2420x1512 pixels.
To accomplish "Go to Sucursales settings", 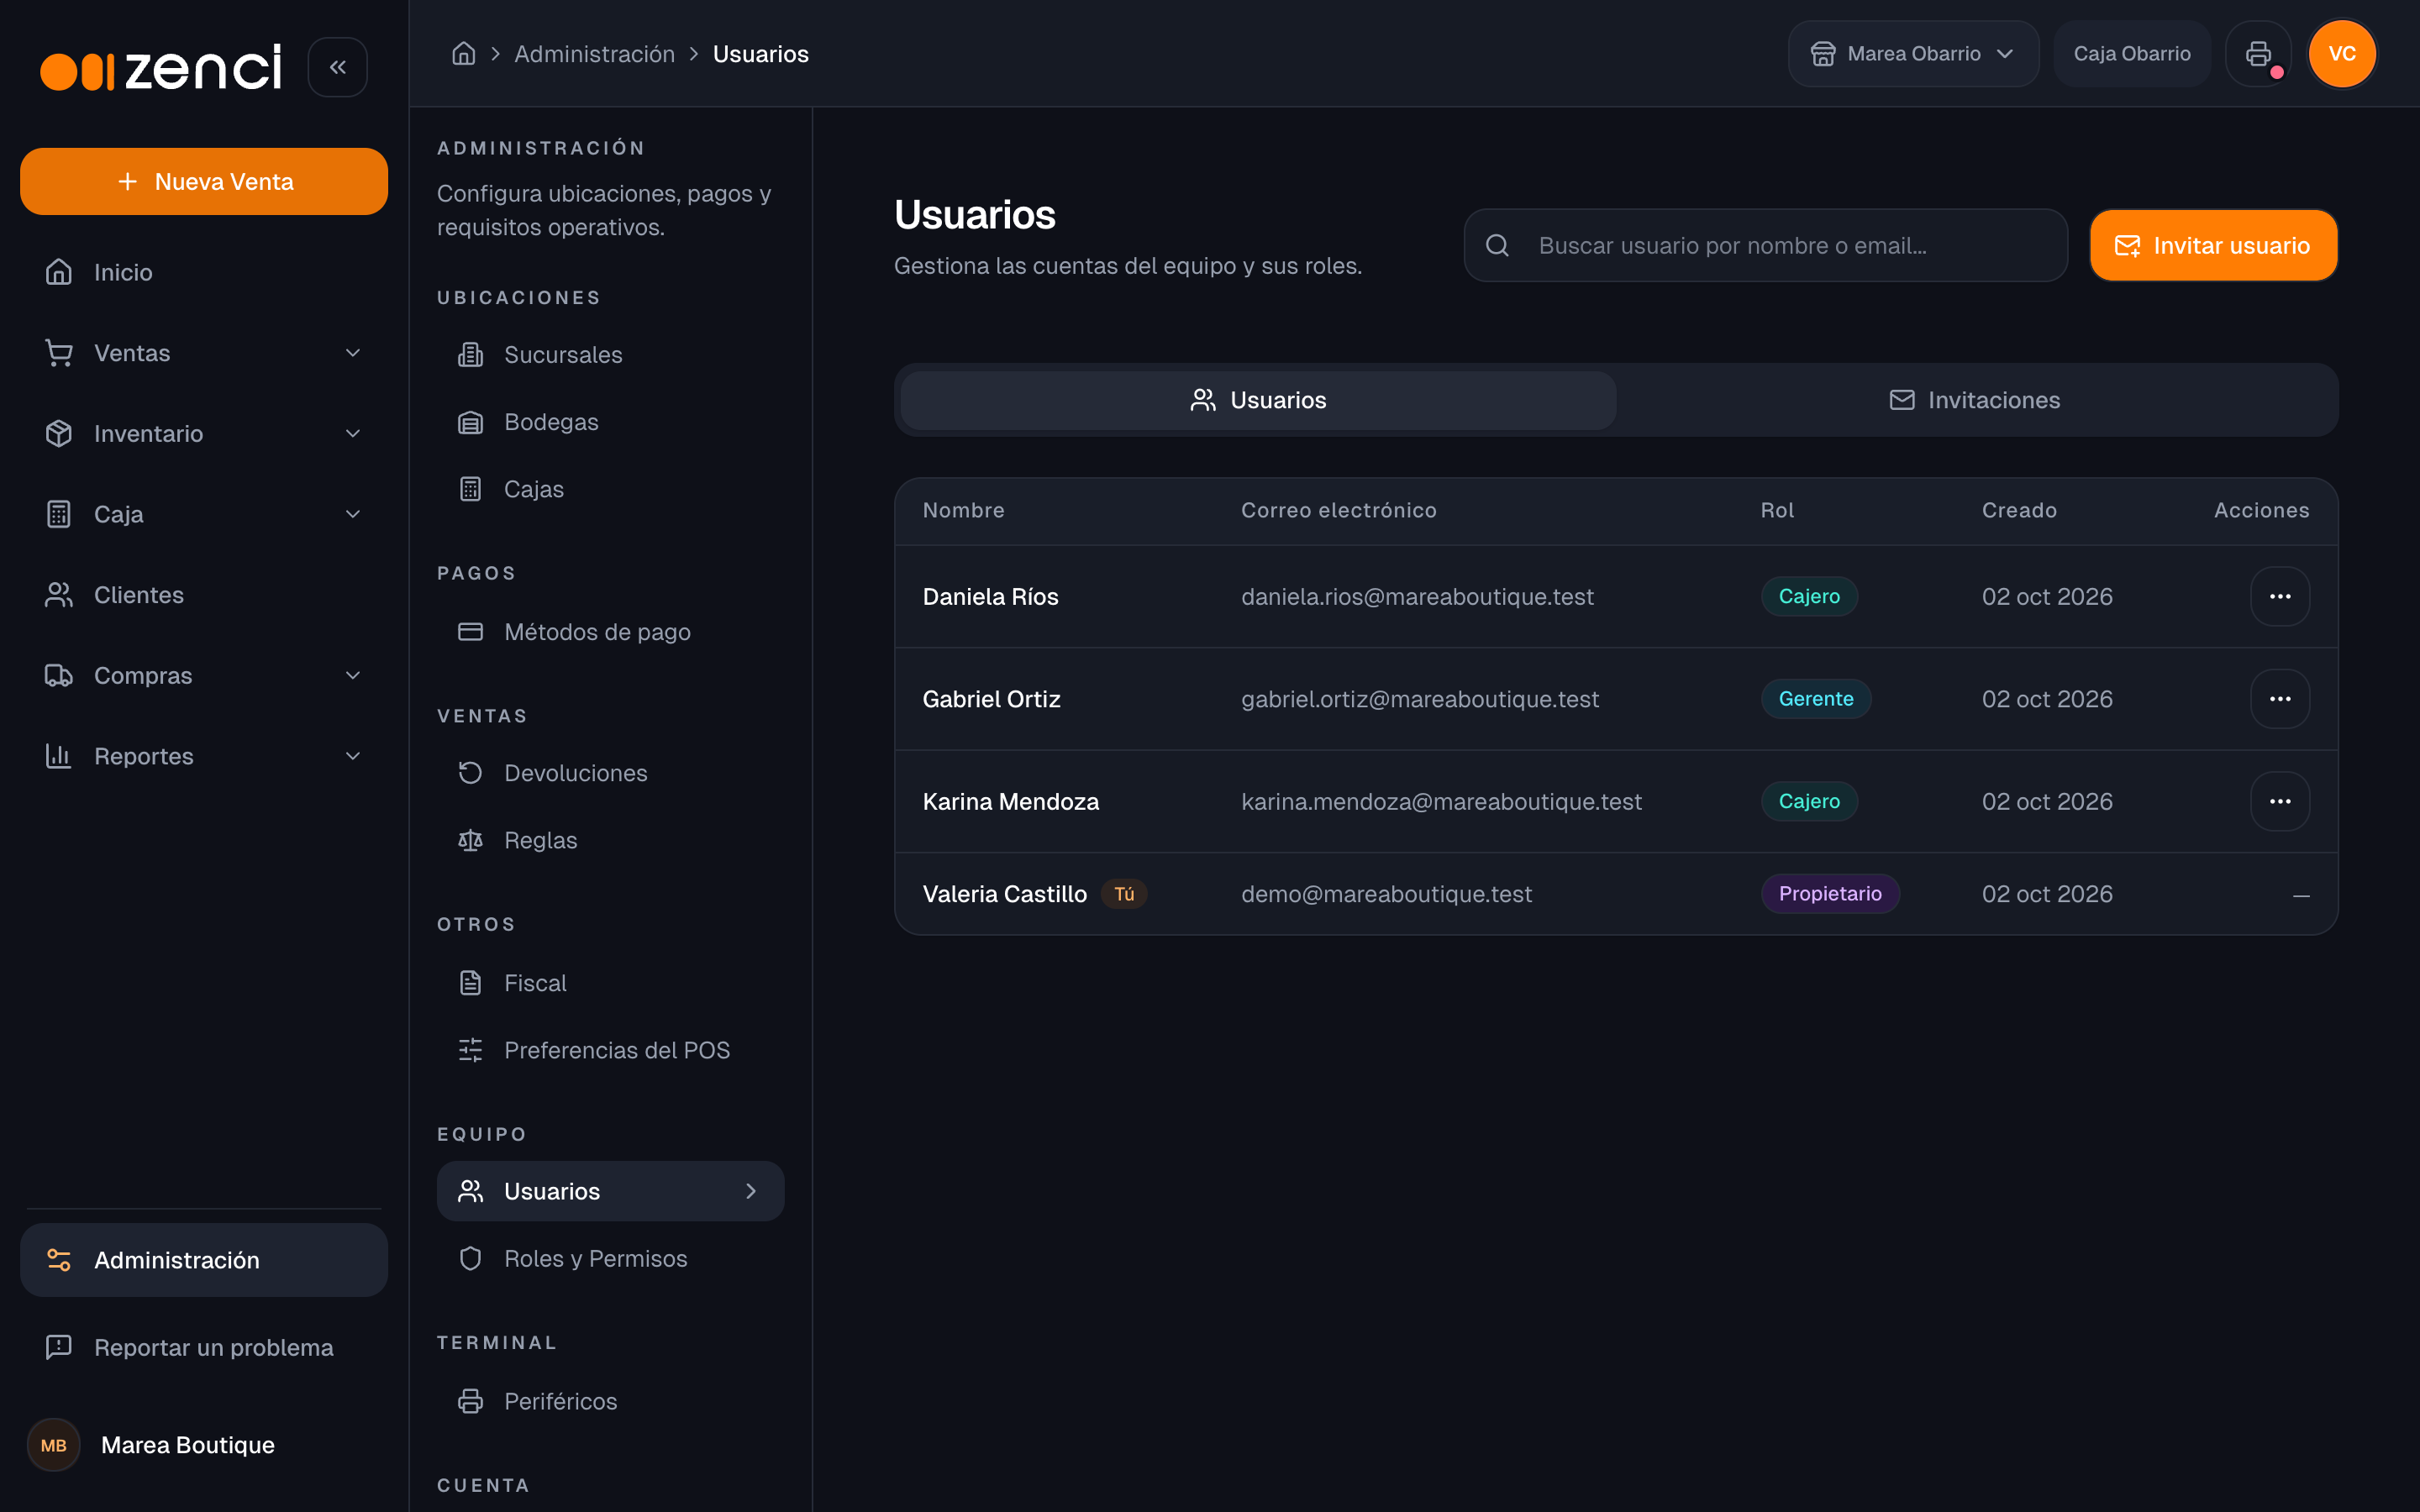I will click(x=610, y=355).
